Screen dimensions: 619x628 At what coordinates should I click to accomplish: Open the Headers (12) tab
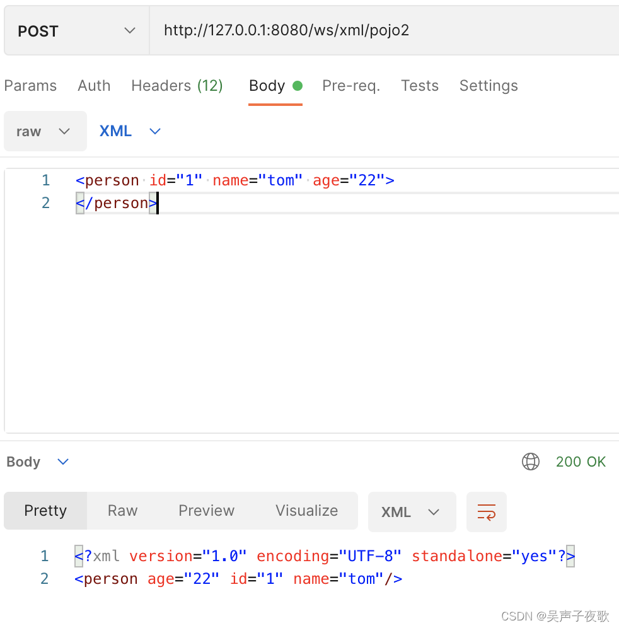[x=177, y=86]
